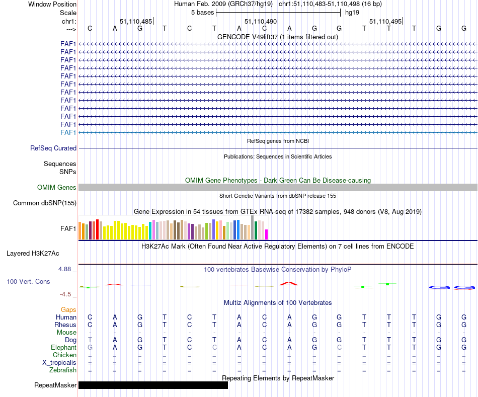Click the FAF1 label beside GTEx chart
Image resolution: width=478 pixels, height=397 pixels.
tap(68, 228)
